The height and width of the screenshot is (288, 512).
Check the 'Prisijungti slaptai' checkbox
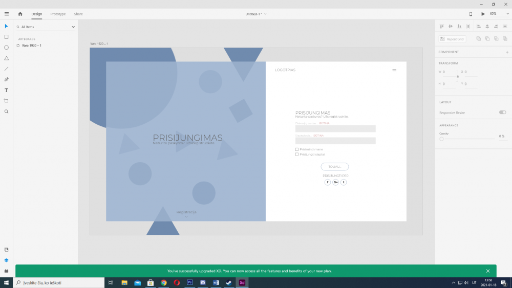[297, 154]
